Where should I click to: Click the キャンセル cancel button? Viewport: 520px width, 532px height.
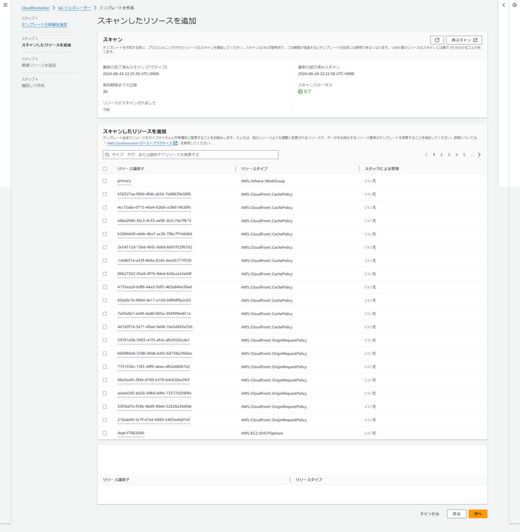tap(430, 514)
